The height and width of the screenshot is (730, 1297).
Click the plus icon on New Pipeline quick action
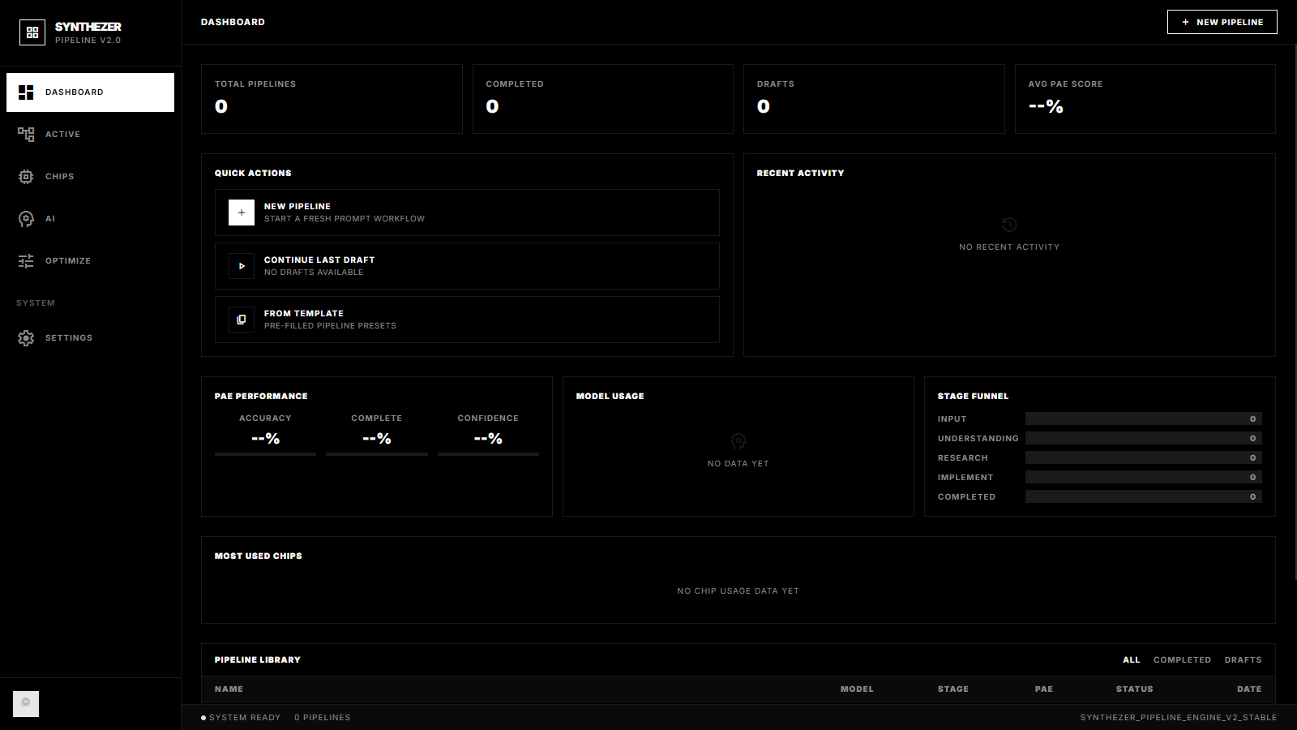coord(241,213)
